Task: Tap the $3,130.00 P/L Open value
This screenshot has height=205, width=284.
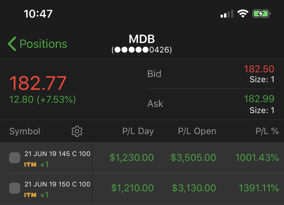Action: (194, 188)
